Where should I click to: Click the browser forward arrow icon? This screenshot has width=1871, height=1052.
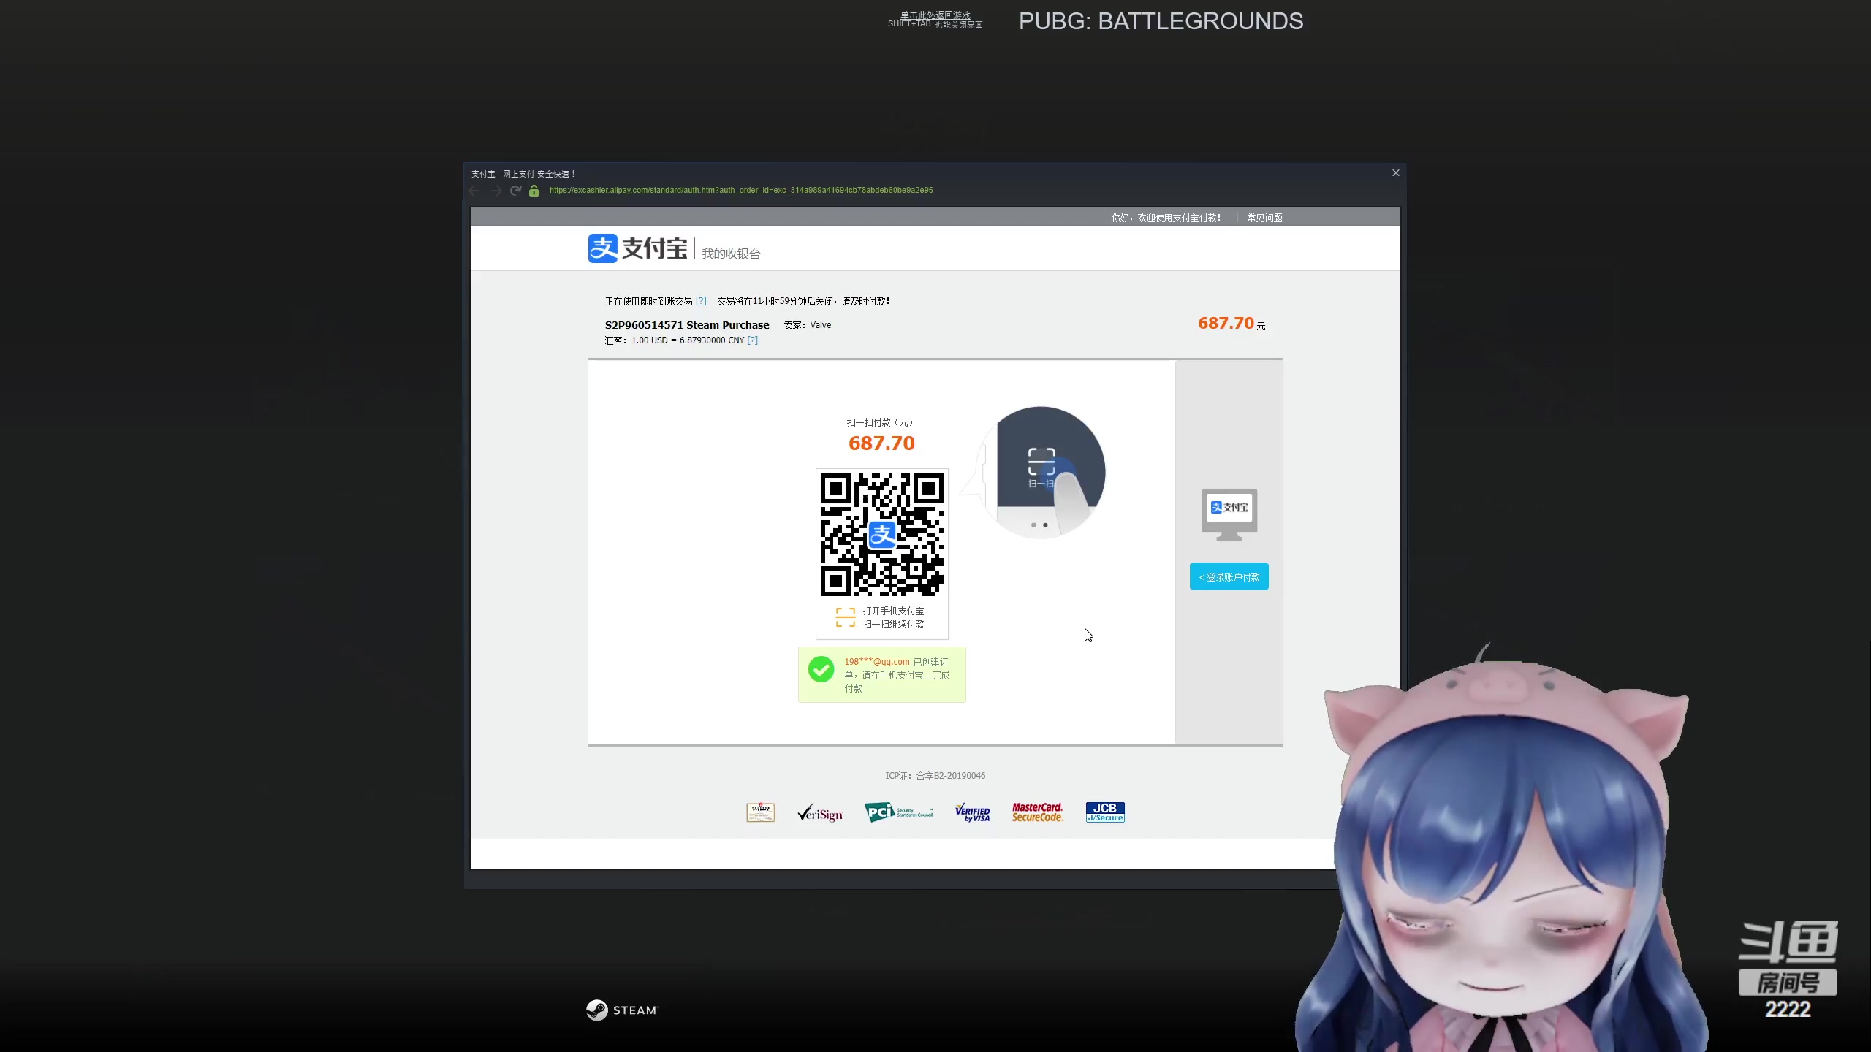tap(496, 191)
